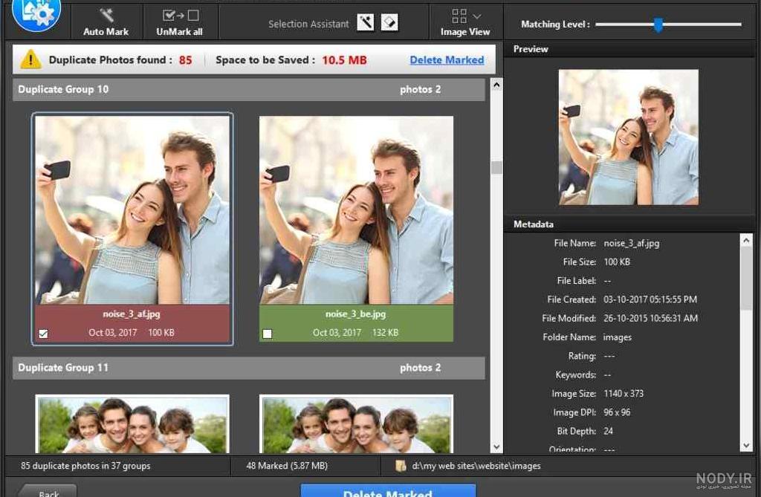Click the UnMark all checkbox icon
This screenshot has width=761, height=497.
[180, 16]
